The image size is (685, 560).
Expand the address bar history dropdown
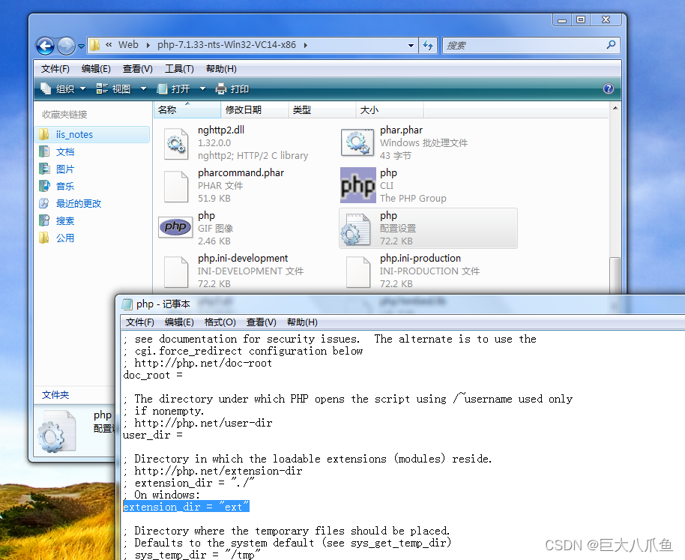tap(411, 46)
